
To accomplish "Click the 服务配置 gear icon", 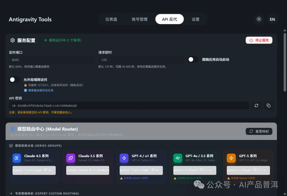I will click(12, 40).
